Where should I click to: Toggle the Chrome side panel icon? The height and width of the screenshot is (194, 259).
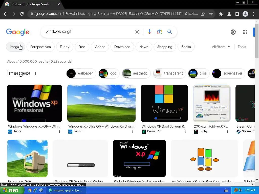pyautogui.click(x=237, y=14)
